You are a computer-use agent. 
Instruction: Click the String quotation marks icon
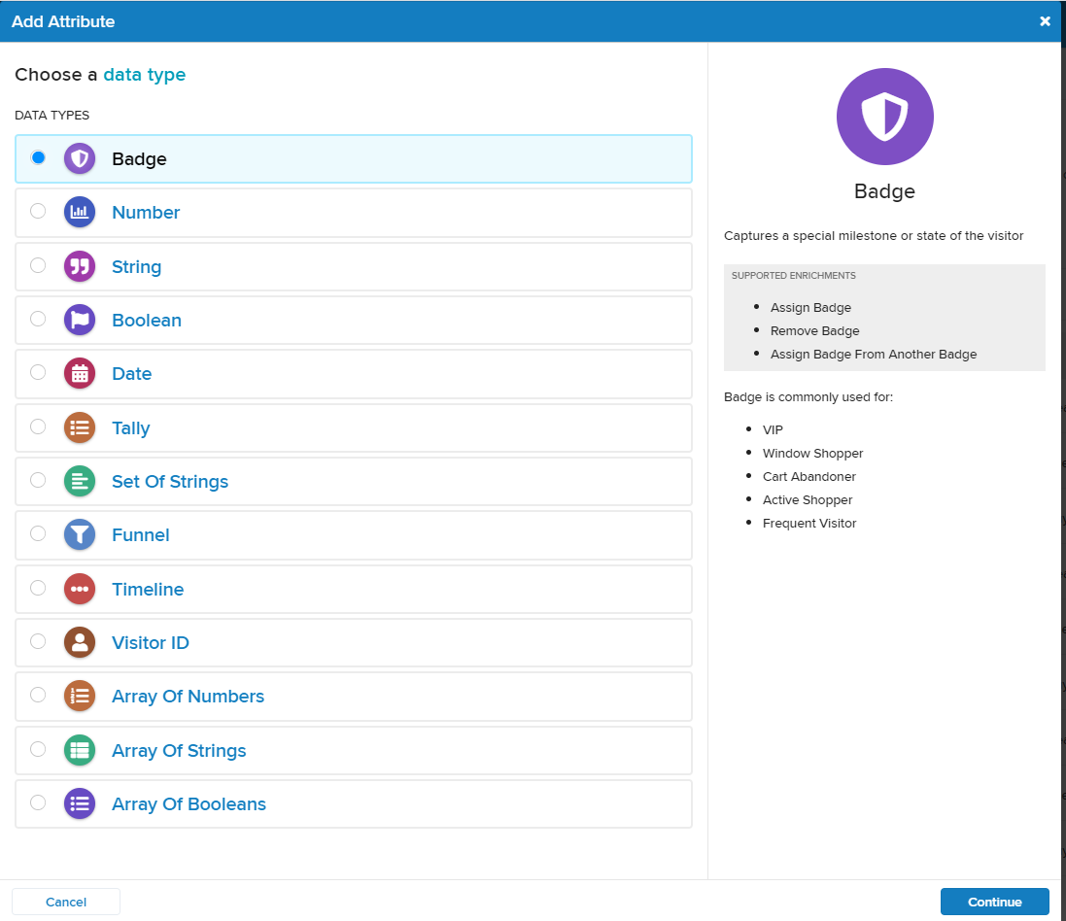(80, 266)
